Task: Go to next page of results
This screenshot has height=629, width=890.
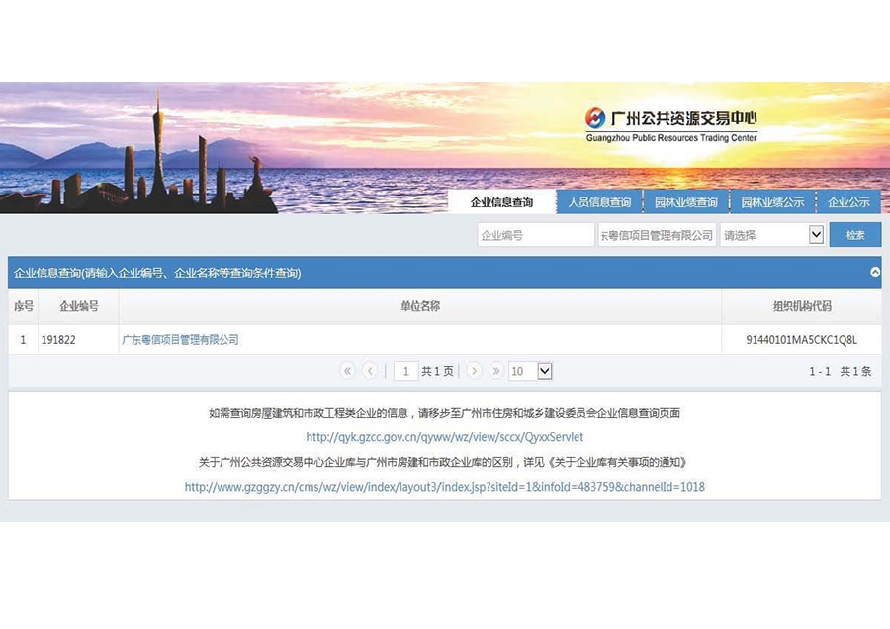Action: coord(474,371)
